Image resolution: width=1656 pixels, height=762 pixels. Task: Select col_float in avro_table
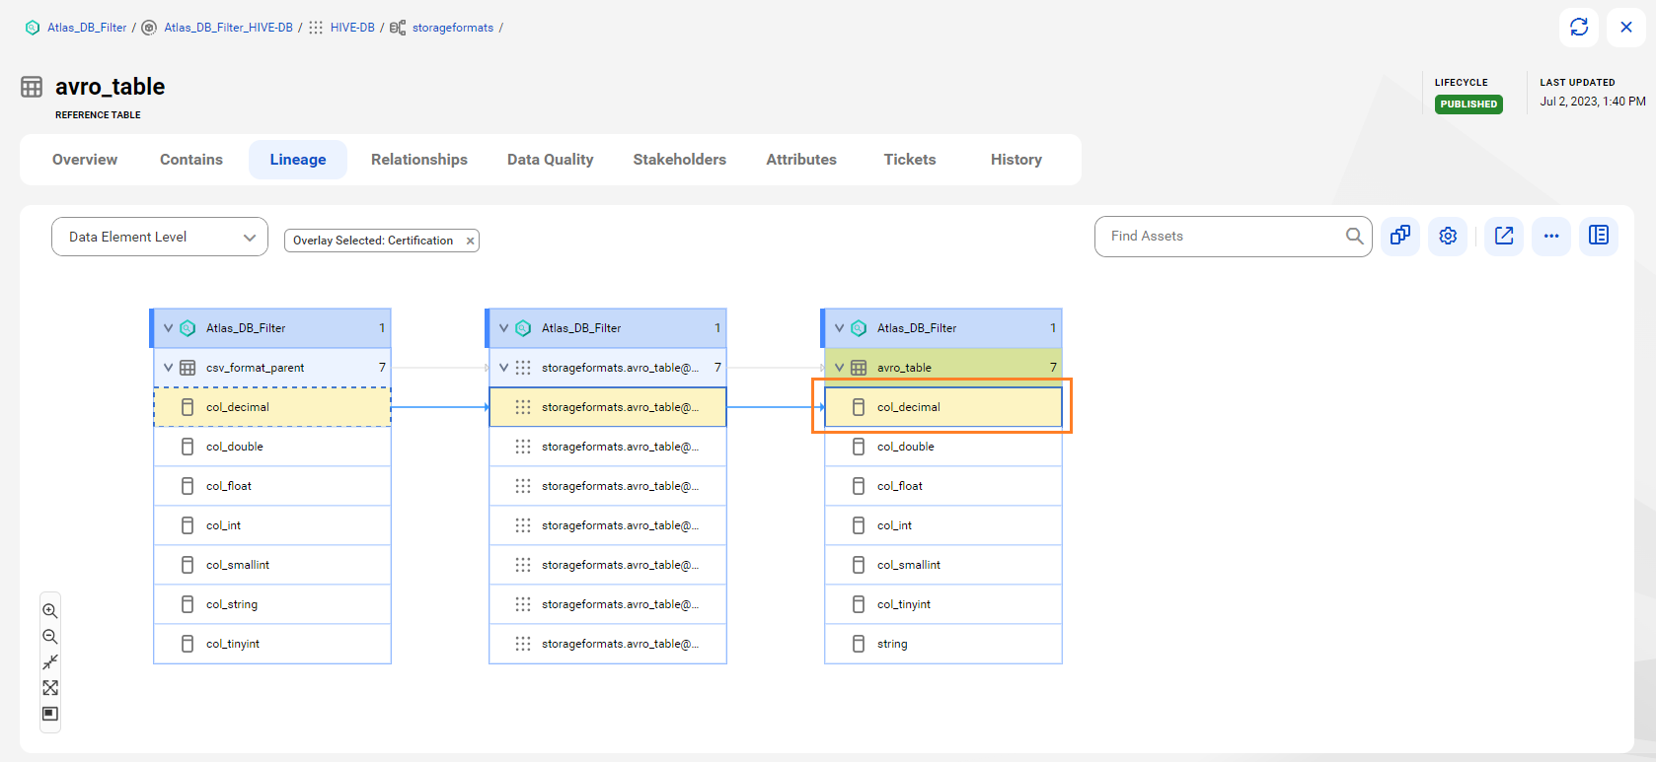click(943, 486)
